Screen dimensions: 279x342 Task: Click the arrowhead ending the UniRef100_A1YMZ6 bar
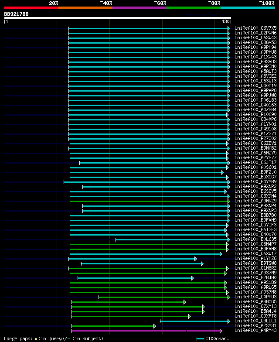click(196, 259)
